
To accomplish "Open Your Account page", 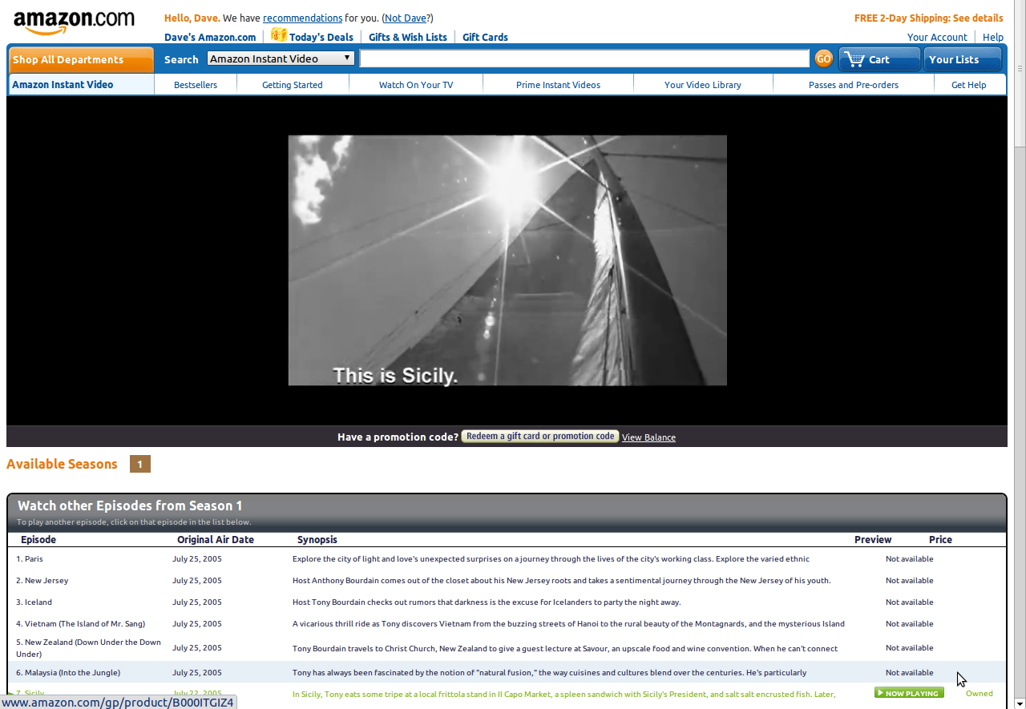I will tap(937, 37).
